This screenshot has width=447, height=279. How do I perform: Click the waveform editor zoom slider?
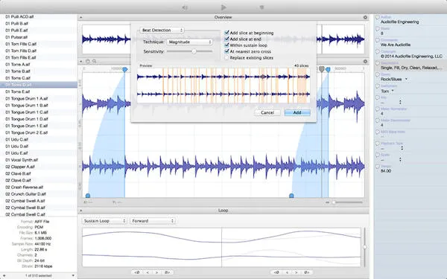point(334,202)
